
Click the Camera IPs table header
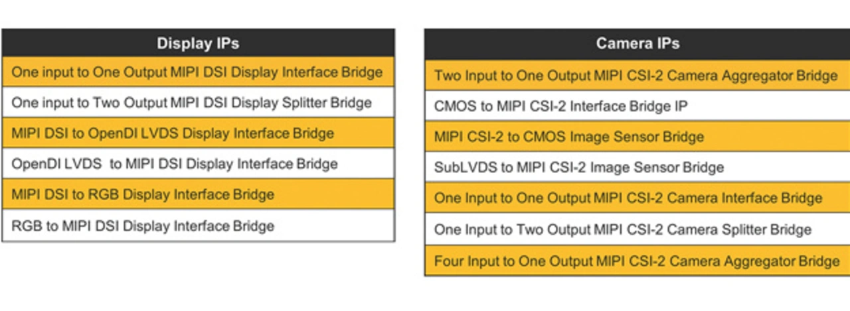[637, 44]
